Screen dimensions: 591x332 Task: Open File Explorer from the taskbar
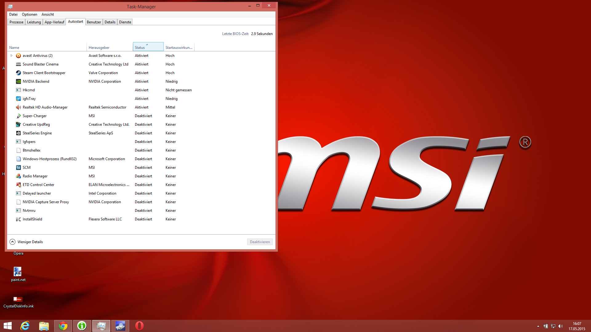pyautogui.click(x=44, y=326)
